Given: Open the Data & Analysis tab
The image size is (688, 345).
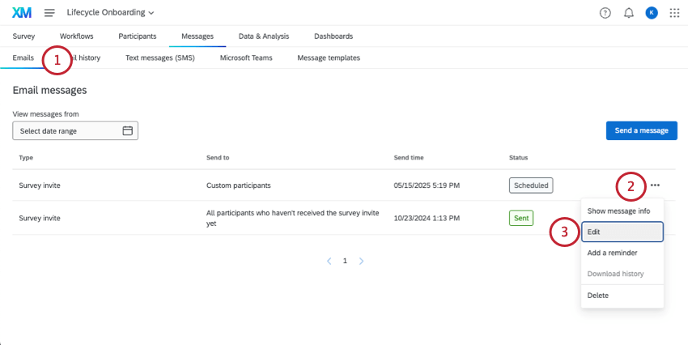Looking at the screenshot, I should (263, 36).
